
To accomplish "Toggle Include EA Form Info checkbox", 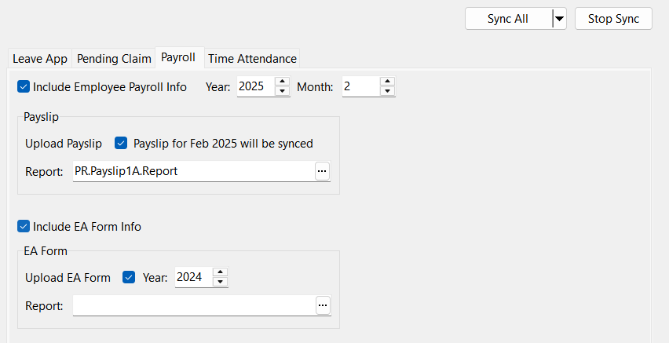I will 24,227.
